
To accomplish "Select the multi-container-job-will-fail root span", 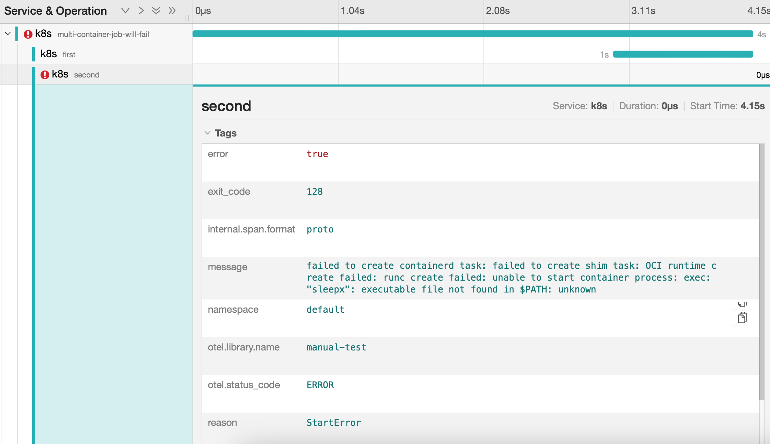I will (x=96, y=34).
